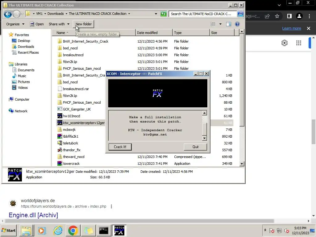
Task: Click the Learn more link in Chrome
Action: click(291, 28)
